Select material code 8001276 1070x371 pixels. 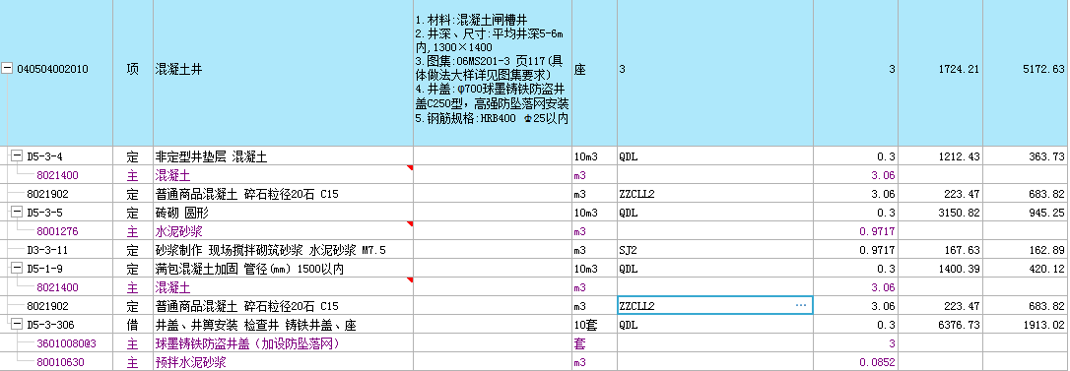[57, 232]
